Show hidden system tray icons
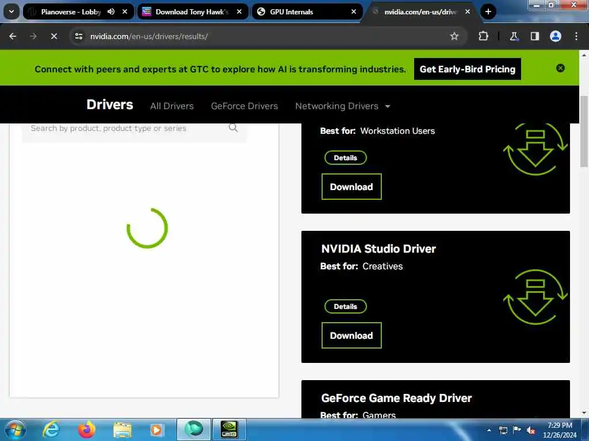The height and width of the screenshot is (441, 589). tap(489, 430)
